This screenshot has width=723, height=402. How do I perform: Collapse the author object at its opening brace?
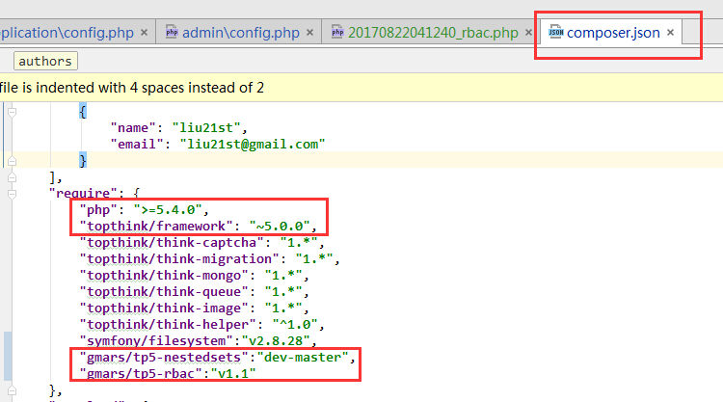[12, 112]
